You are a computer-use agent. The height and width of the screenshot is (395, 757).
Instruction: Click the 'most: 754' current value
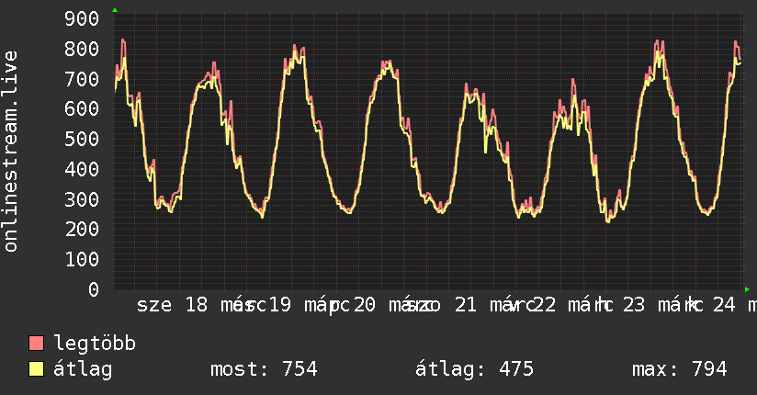coord(264,369)
